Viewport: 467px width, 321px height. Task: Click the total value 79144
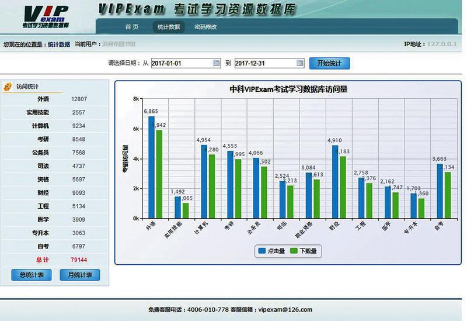[79, 260]
